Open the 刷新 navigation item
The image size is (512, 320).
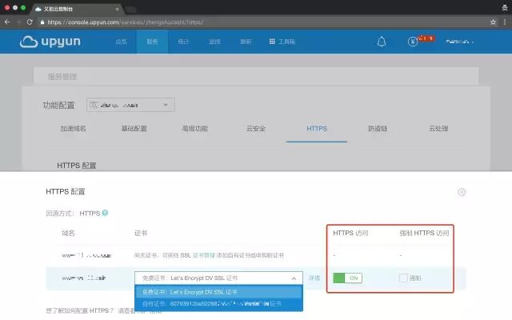[246, 42]
